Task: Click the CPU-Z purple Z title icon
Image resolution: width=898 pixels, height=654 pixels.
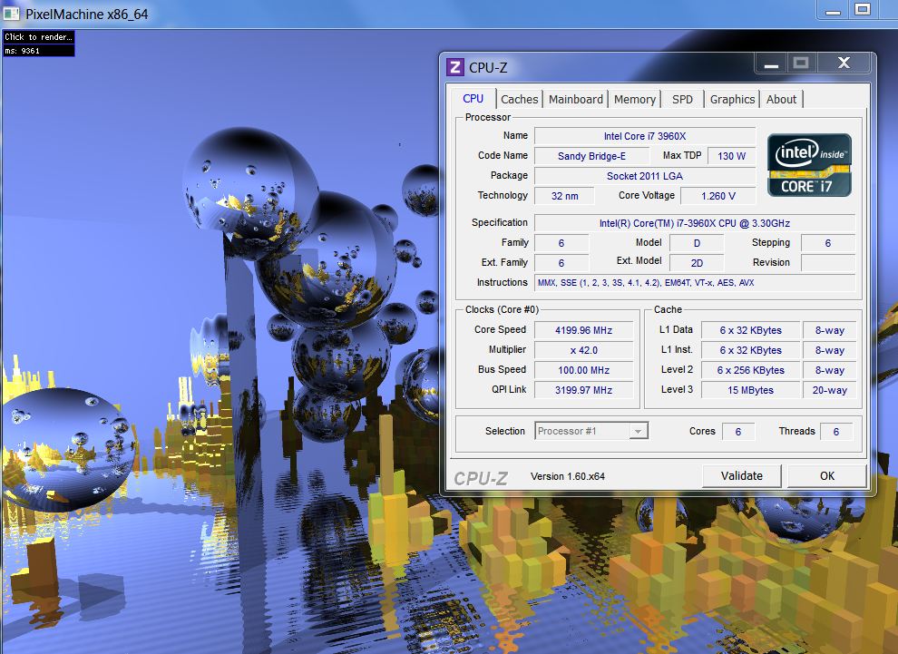Action: (x=455, y=67)
